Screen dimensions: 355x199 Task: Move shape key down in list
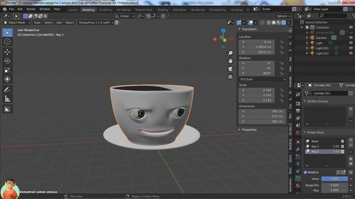pos(351,164)
